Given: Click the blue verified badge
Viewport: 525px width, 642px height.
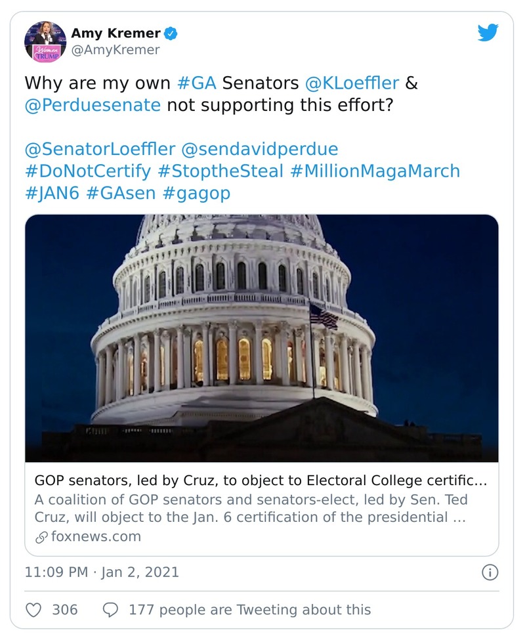Looking at the screenshot, I should point(171,33).
